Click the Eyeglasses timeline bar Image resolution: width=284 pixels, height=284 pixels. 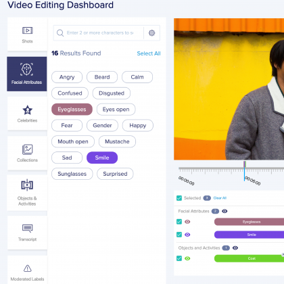(x=249, y=222)
